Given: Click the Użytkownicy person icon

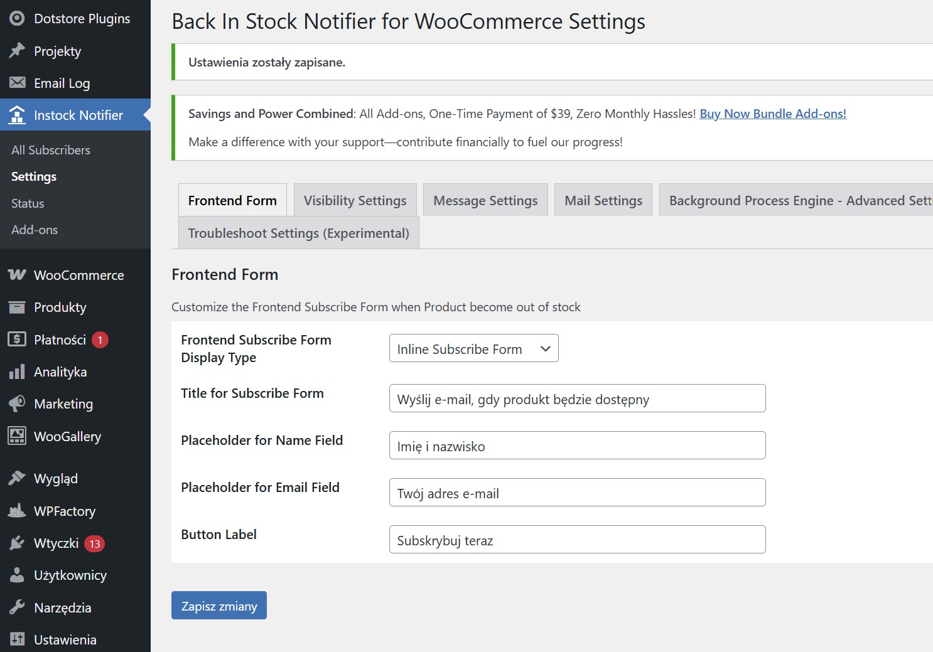Looking at the screenshot, I should [x=17, y=575].
